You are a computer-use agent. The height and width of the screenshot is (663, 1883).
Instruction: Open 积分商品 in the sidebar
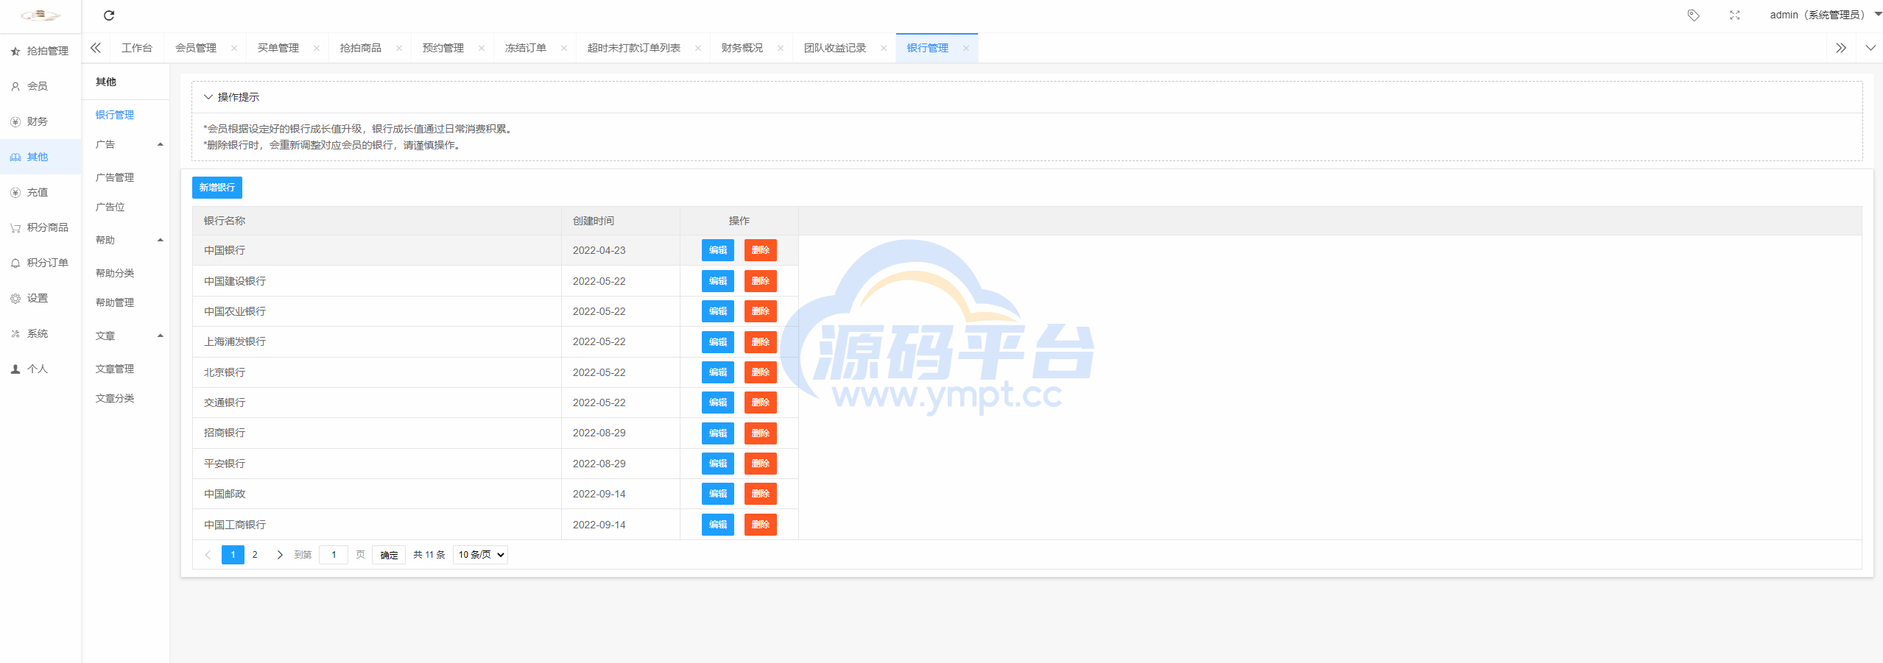click(41, 227)
